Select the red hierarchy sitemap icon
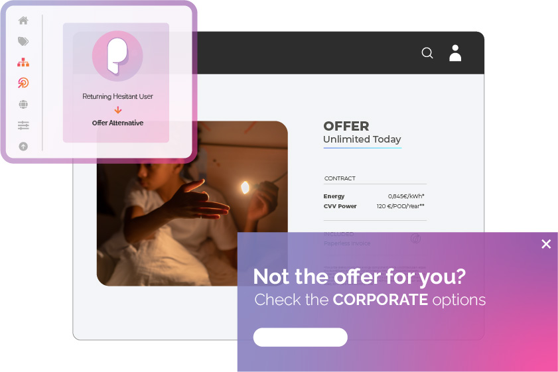 coord(23,62)
